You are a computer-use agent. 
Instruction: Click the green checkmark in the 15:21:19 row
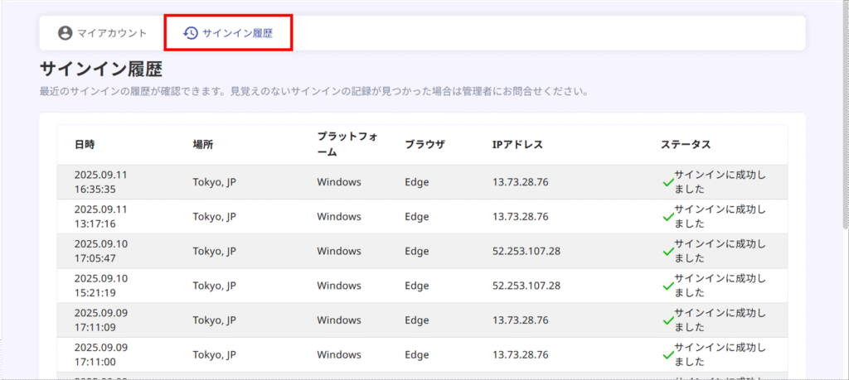(x=667, y=286)
